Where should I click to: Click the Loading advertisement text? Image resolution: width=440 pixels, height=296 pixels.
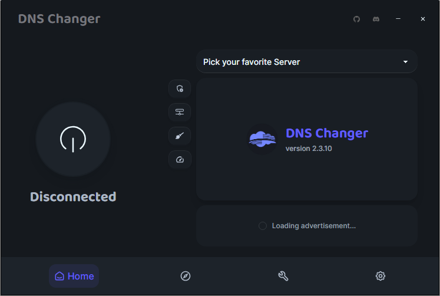[314, 226]
